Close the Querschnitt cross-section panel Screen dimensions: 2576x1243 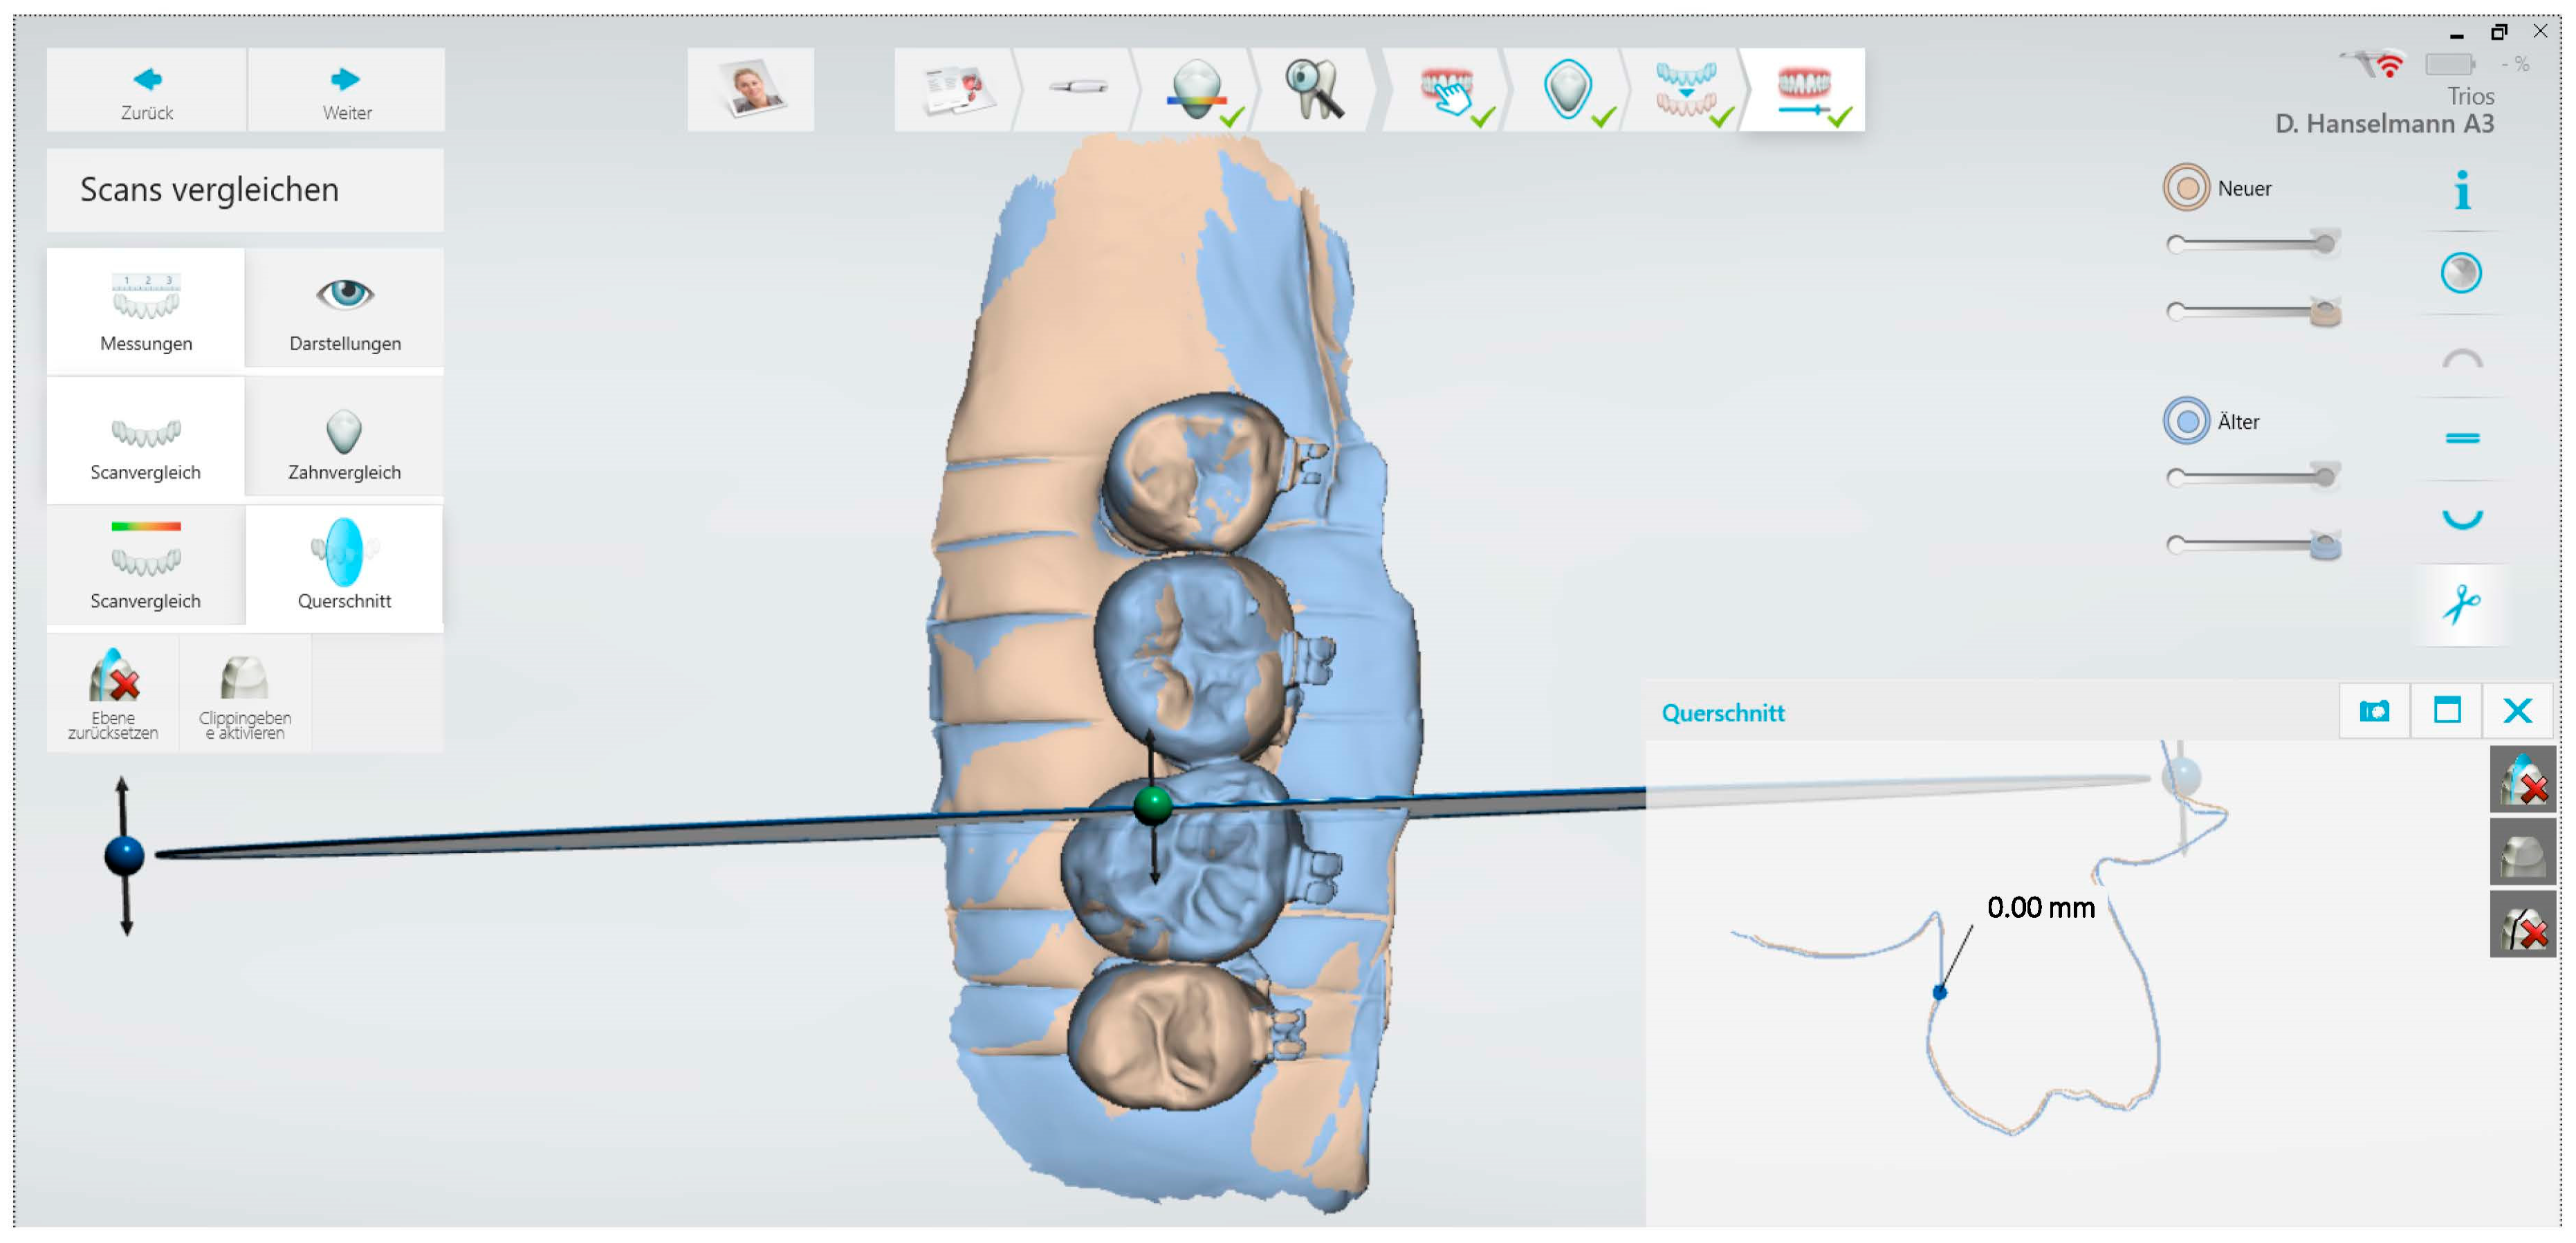pos(2517,711)
